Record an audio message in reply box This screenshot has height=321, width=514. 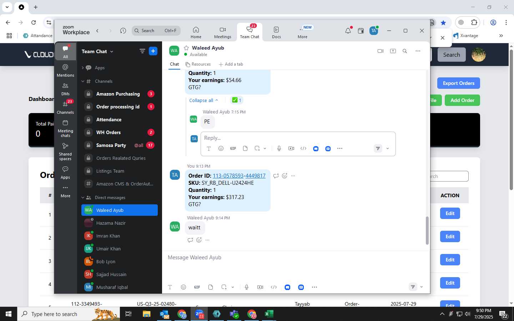click(x=279, y=148)
